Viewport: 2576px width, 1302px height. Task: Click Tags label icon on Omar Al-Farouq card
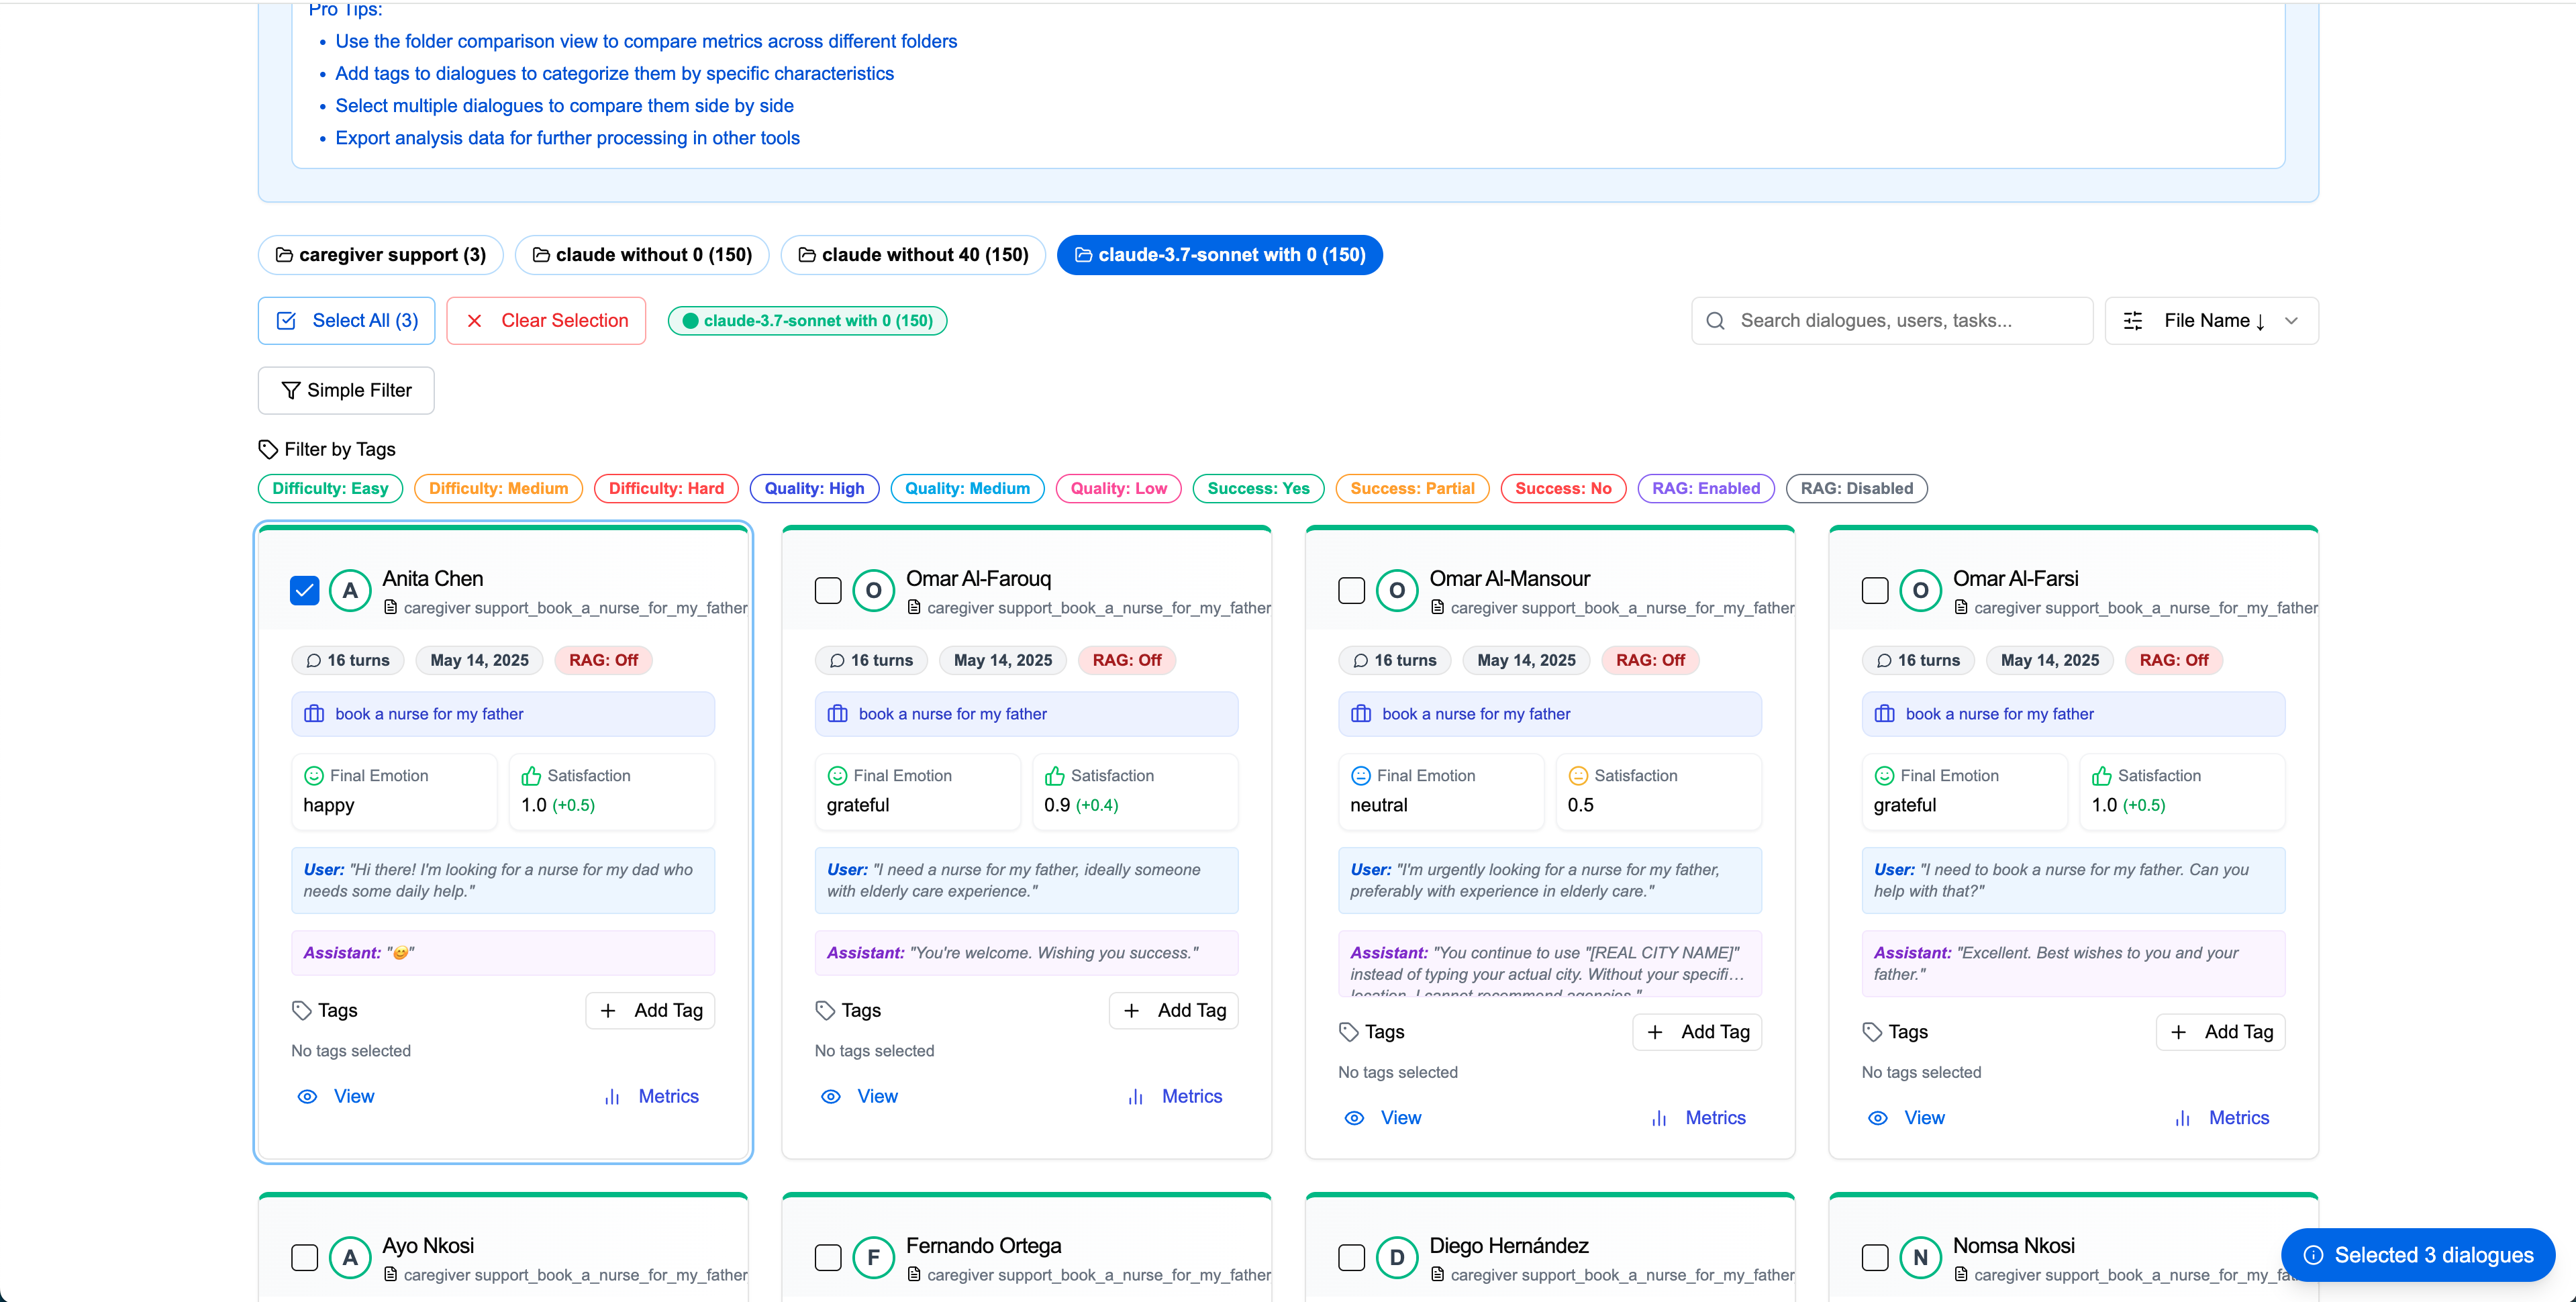pyautogui.click(x=825, y=1010)
